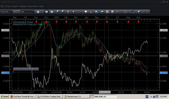Click the 05/25/2009 highlighted date label
This screenshot has width=169, height=99.
coord(105,92)
